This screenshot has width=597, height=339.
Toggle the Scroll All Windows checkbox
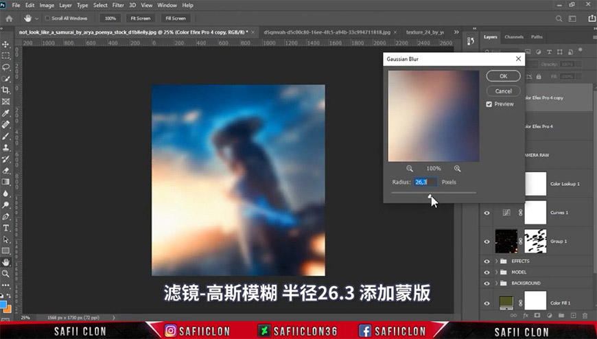click(x=47, y=19)
